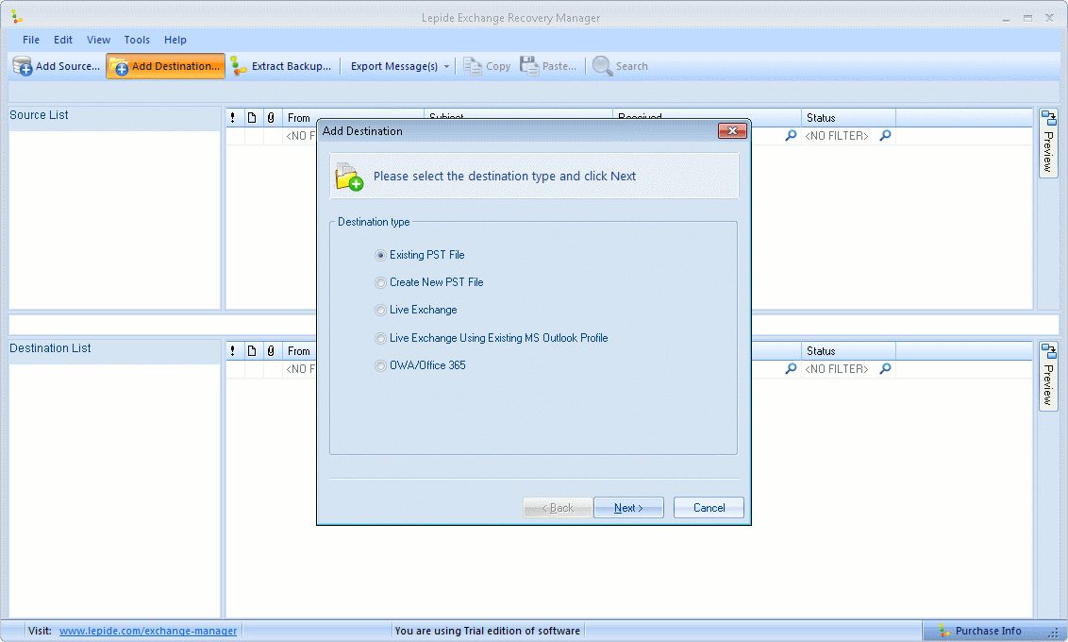Click the Purchase Info icon

pyautogui.click(x=944, y=631)
